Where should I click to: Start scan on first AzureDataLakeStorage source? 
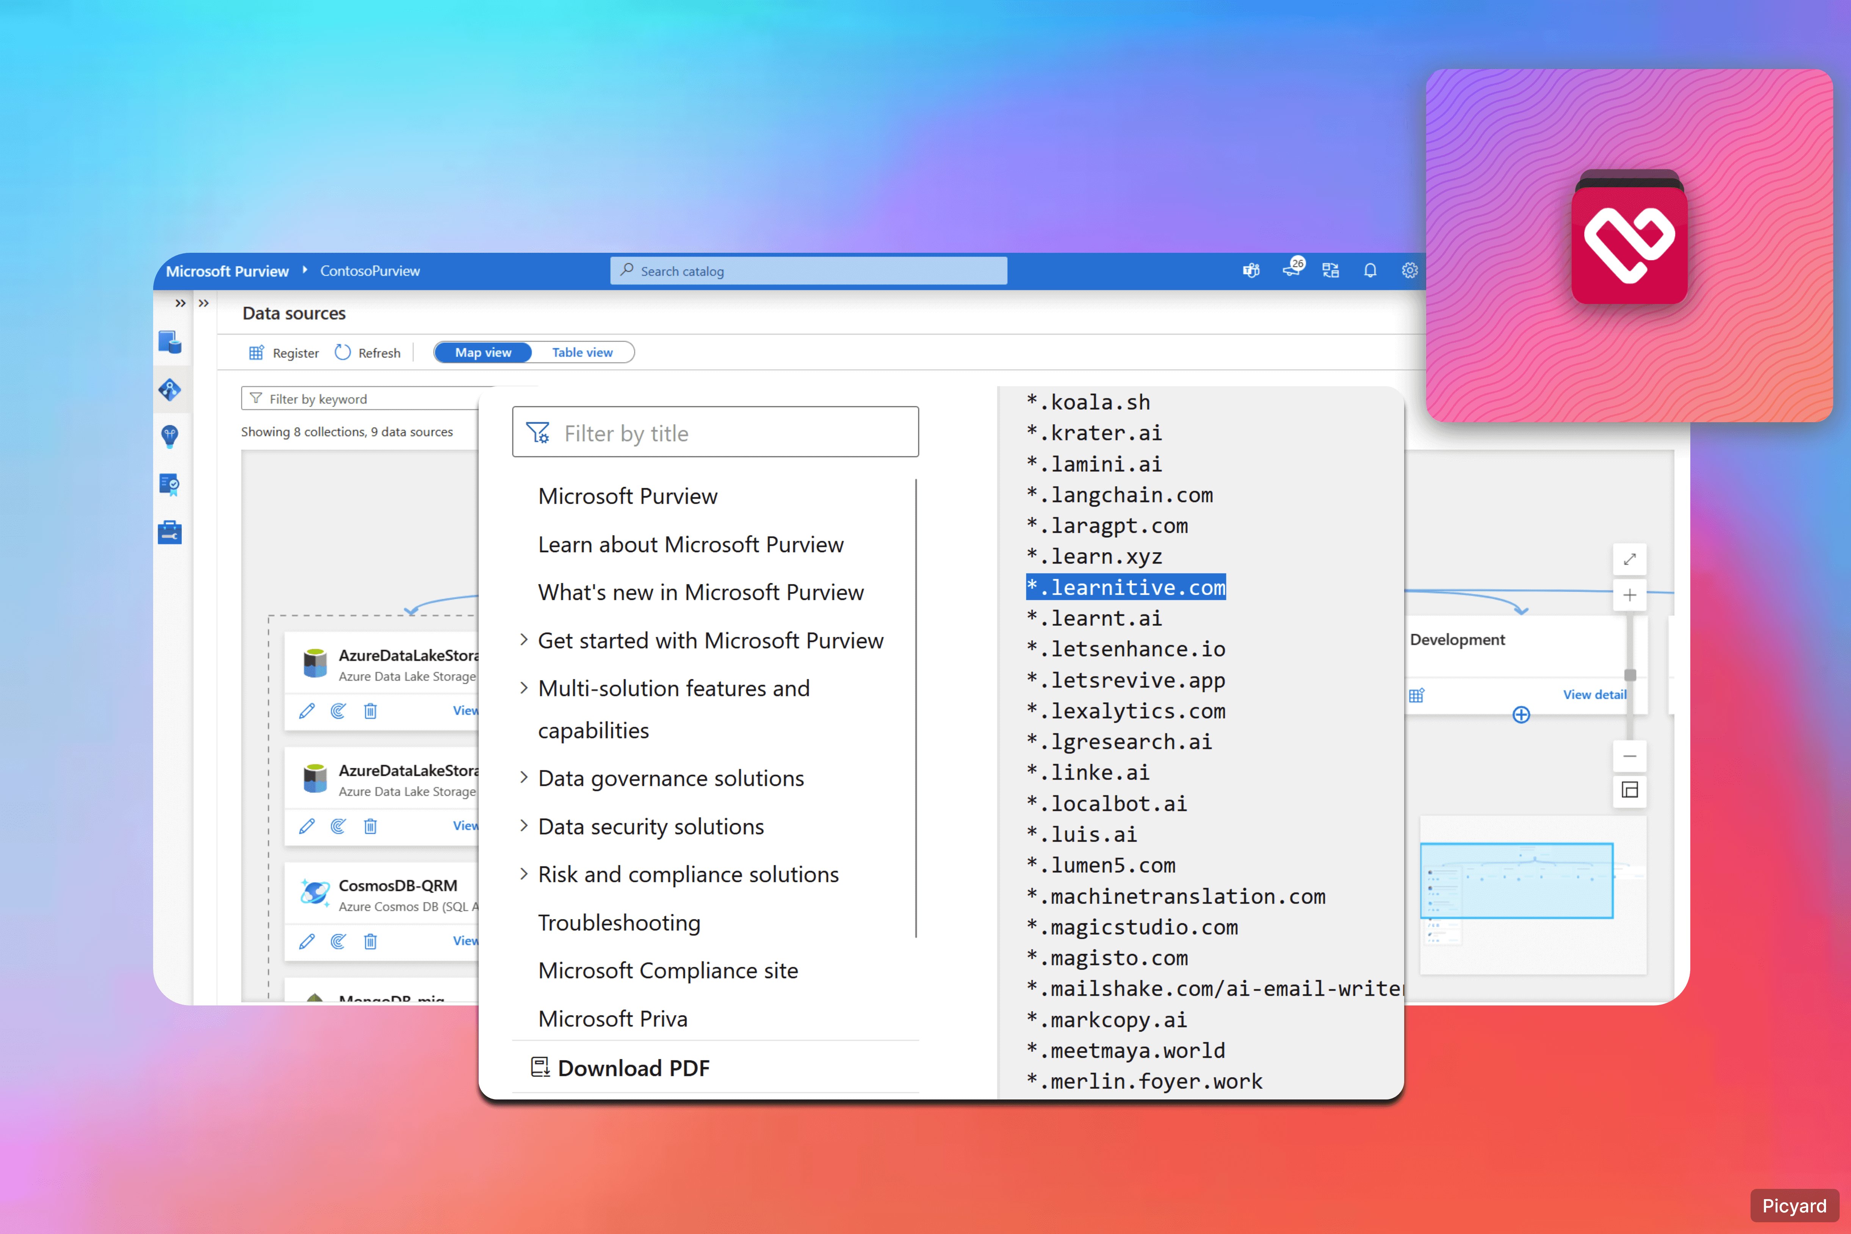pyautogui.click(x=338, y=711)
